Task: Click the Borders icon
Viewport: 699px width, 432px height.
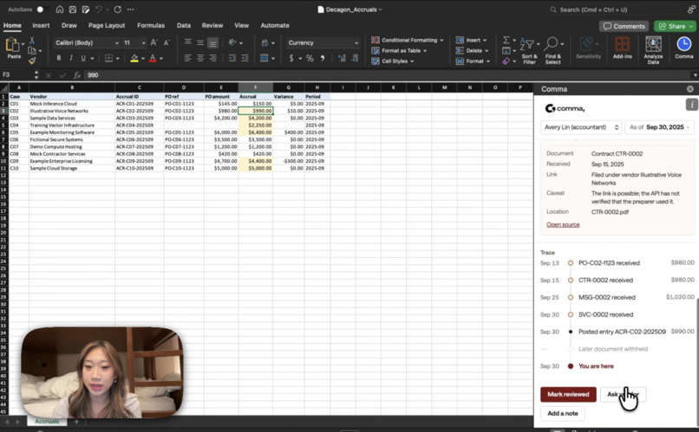Action: coord(108,58)
